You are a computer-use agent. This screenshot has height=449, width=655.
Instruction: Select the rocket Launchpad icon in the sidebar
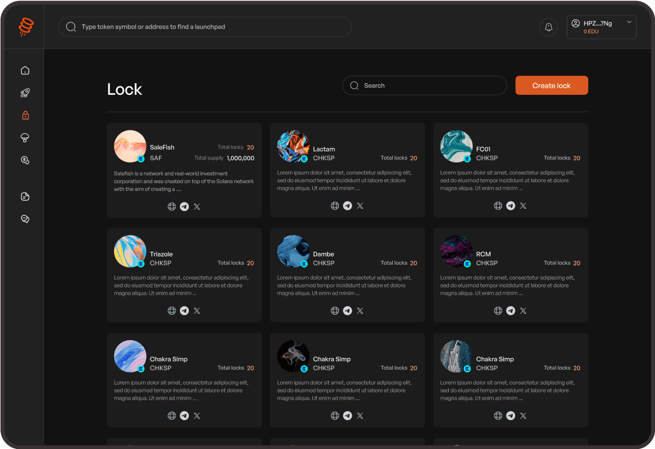(x=24, y=93)
